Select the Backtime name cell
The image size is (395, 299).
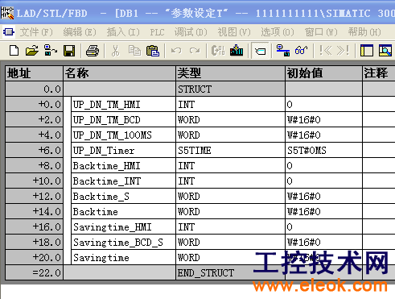(123, 211)
